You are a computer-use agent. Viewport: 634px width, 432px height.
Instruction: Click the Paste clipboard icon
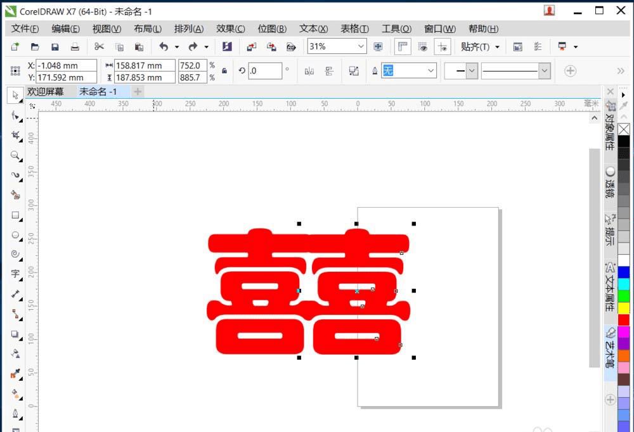[139, 47]
